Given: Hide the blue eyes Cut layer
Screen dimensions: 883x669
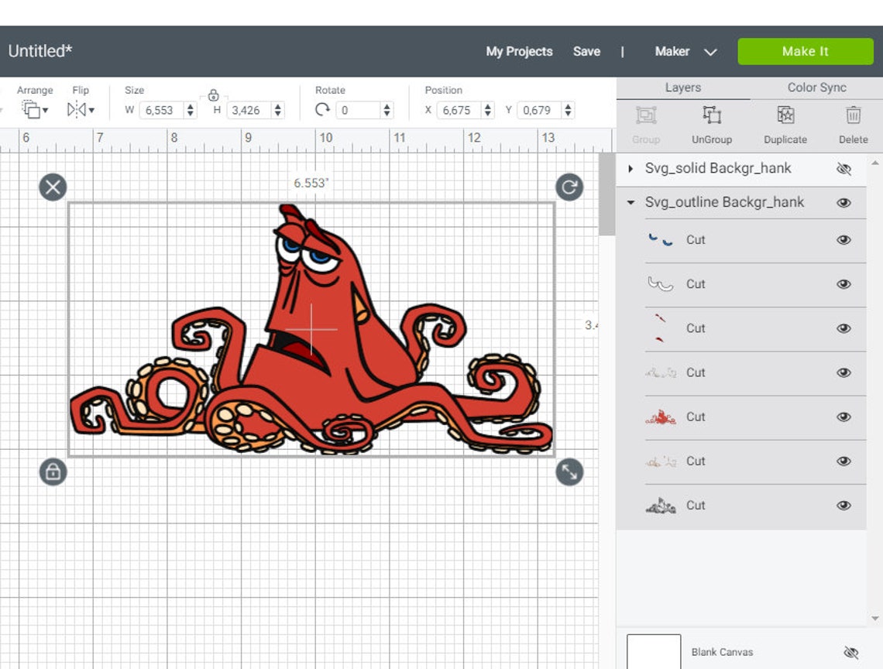Looking at the screenshot, I should click(843, 240).
